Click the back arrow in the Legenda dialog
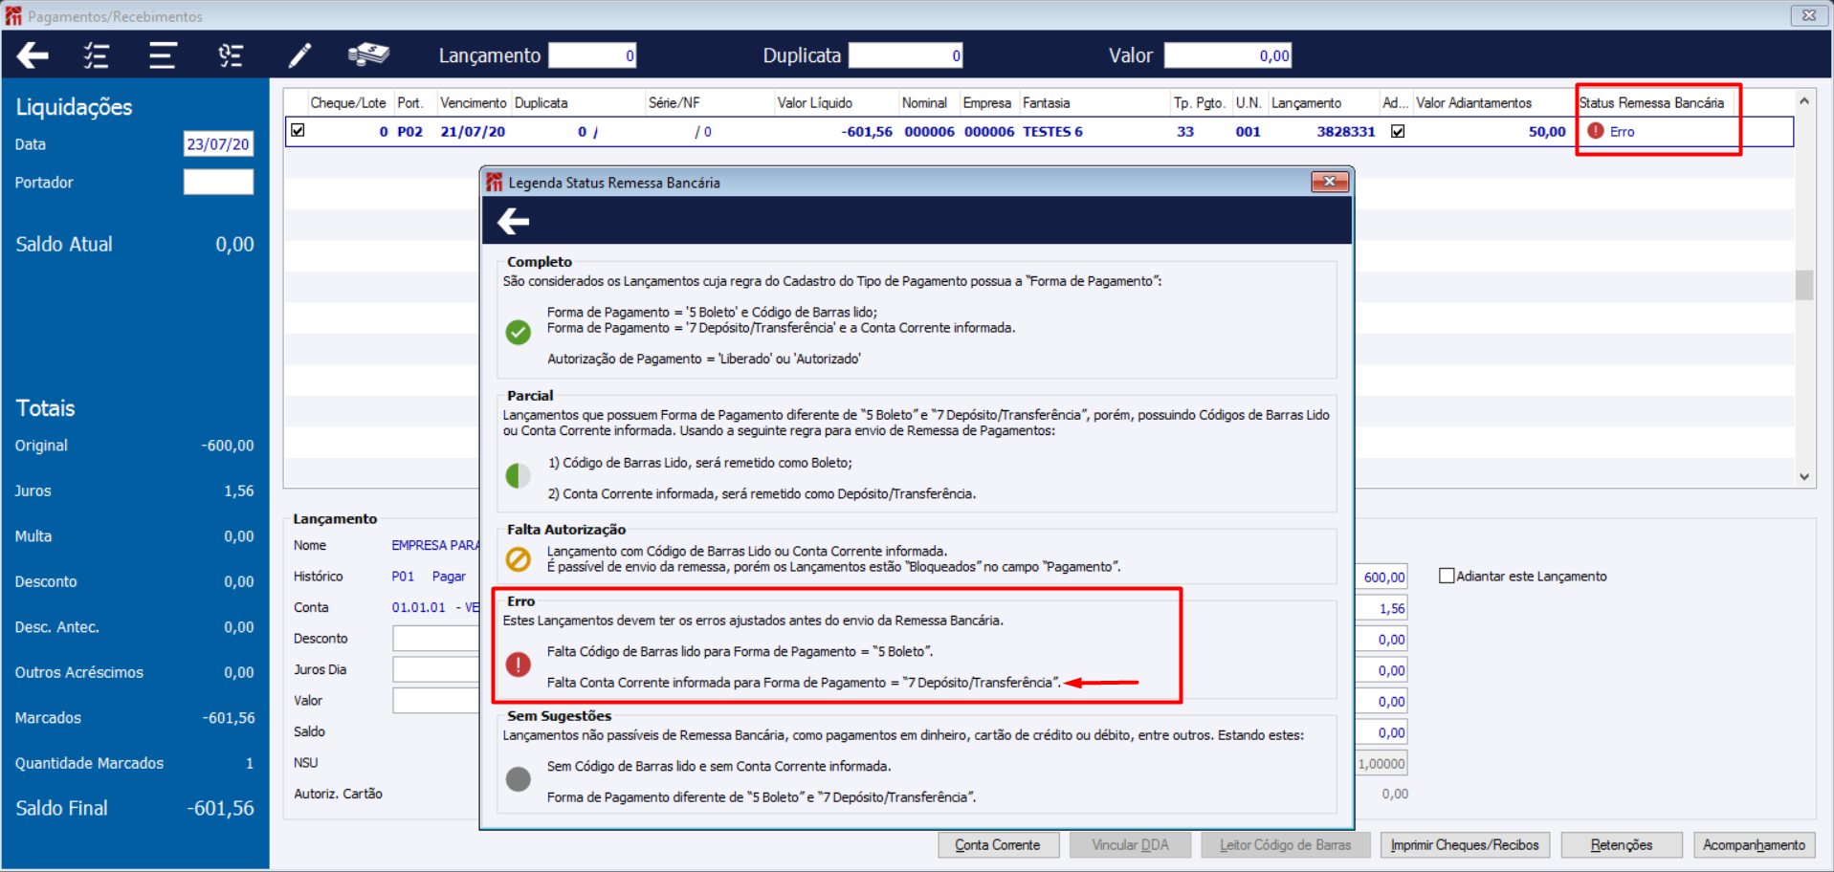The image size is (1834, 872). [x=514, y=222]
